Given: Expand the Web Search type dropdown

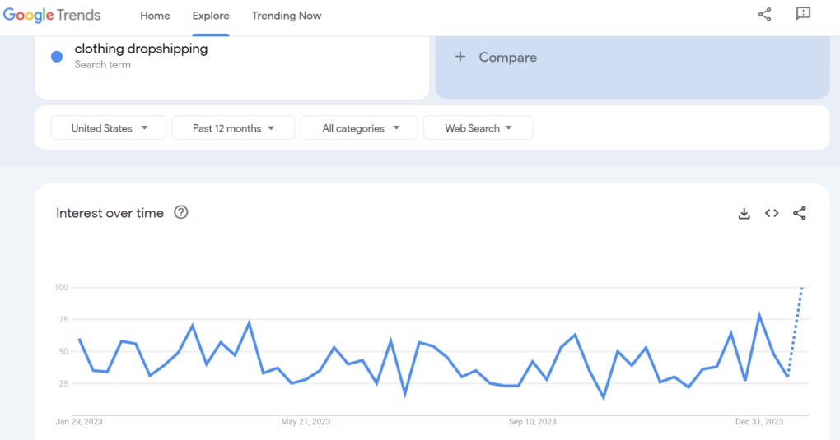Looking at the screenshot, I should tap(478, 128).
